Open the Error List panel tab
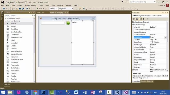 7,84
